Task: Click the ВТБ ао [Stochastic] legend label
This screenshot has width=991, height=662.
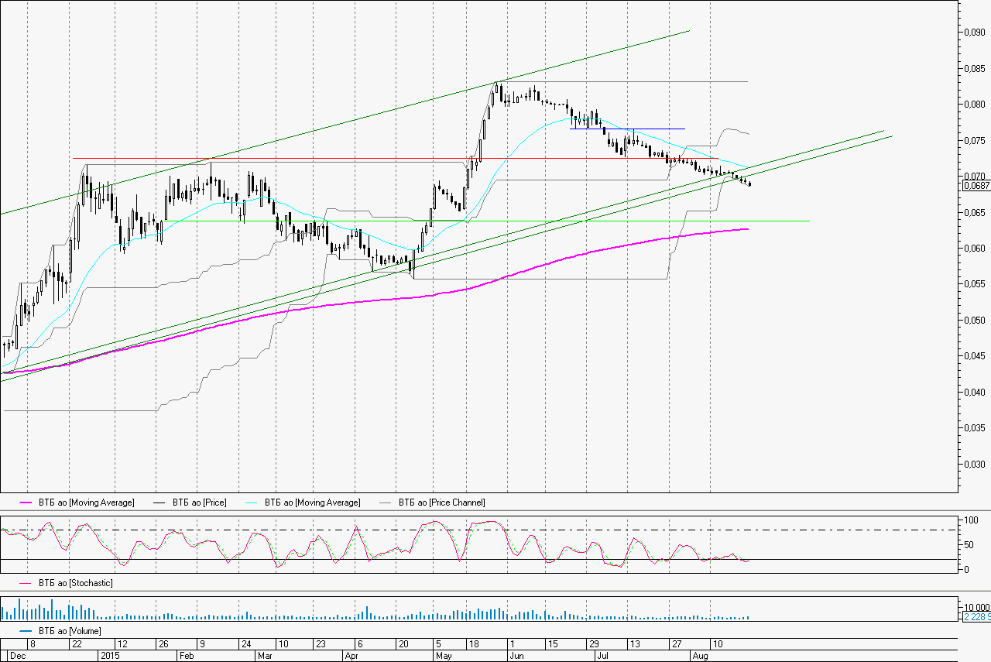Action: pyautogui.click(x=74, y=582)
